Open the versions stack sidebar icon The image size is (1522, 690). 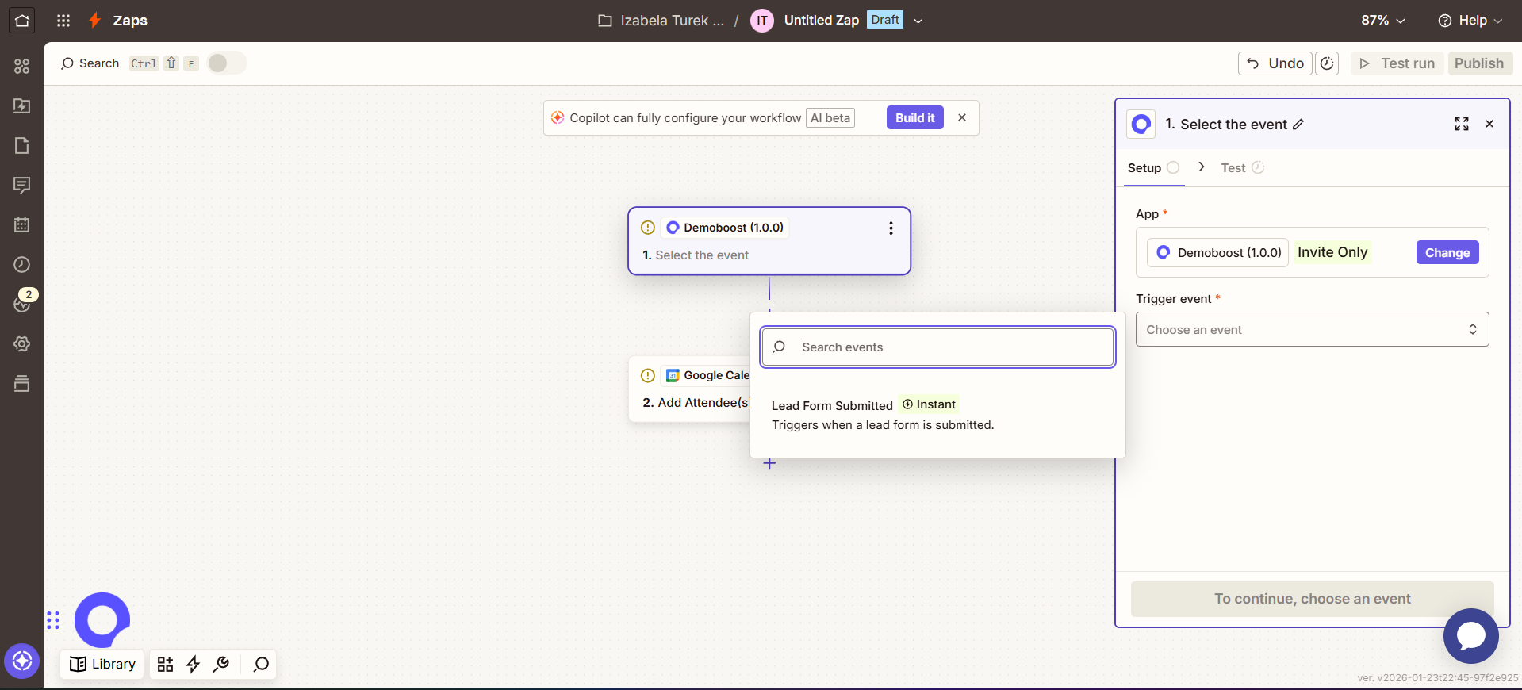(21, 383)
